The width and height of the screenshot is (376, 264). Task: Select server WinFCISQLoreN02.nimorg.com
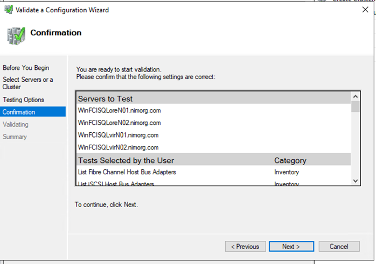[x=120, y=123]
